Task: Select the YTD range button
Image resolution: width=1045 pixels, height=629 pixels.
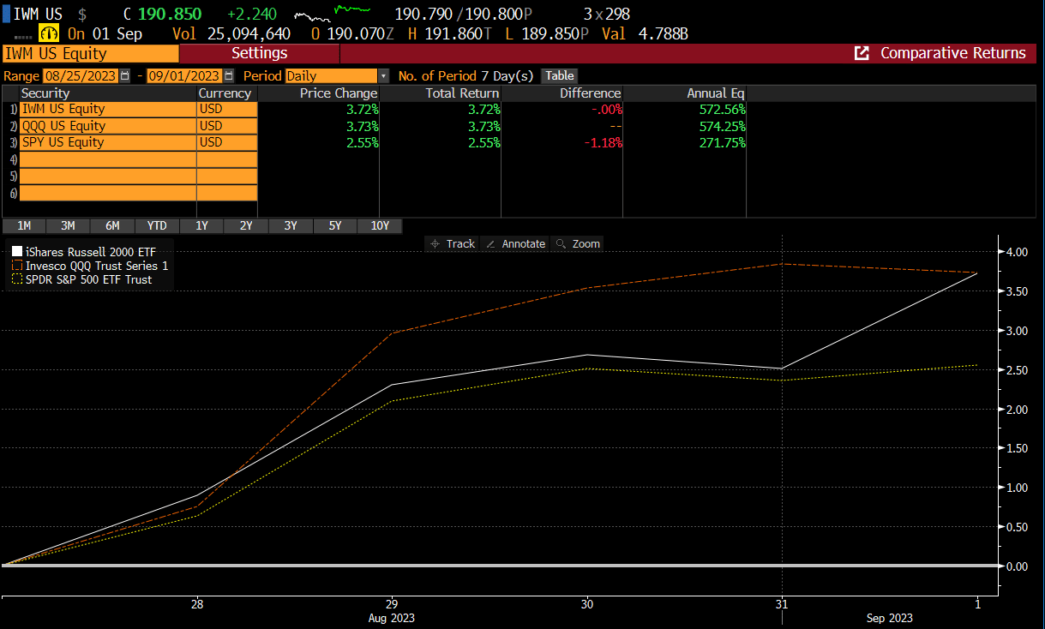Action: (157, 226)
